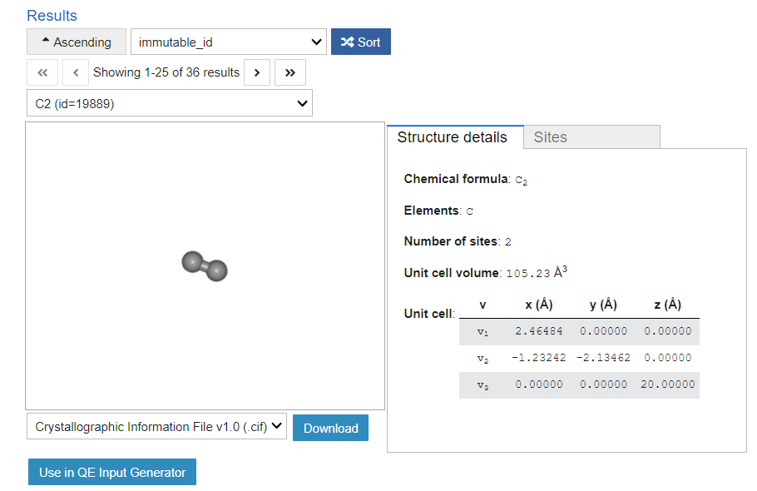The height and width of the screenshot is (491, 757).
Task: Click the first-page double-left arrow
Action: coord(42,72)
